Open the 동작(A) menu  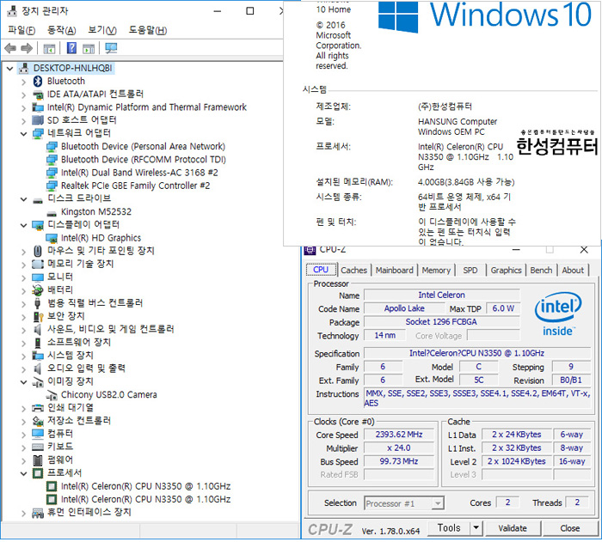coord(61,30)
